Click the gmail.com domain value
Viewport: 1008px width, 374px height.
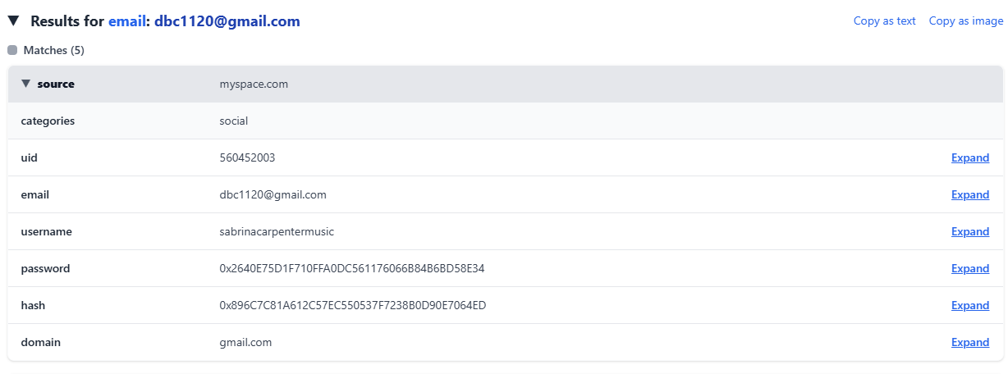pos(245,342)
